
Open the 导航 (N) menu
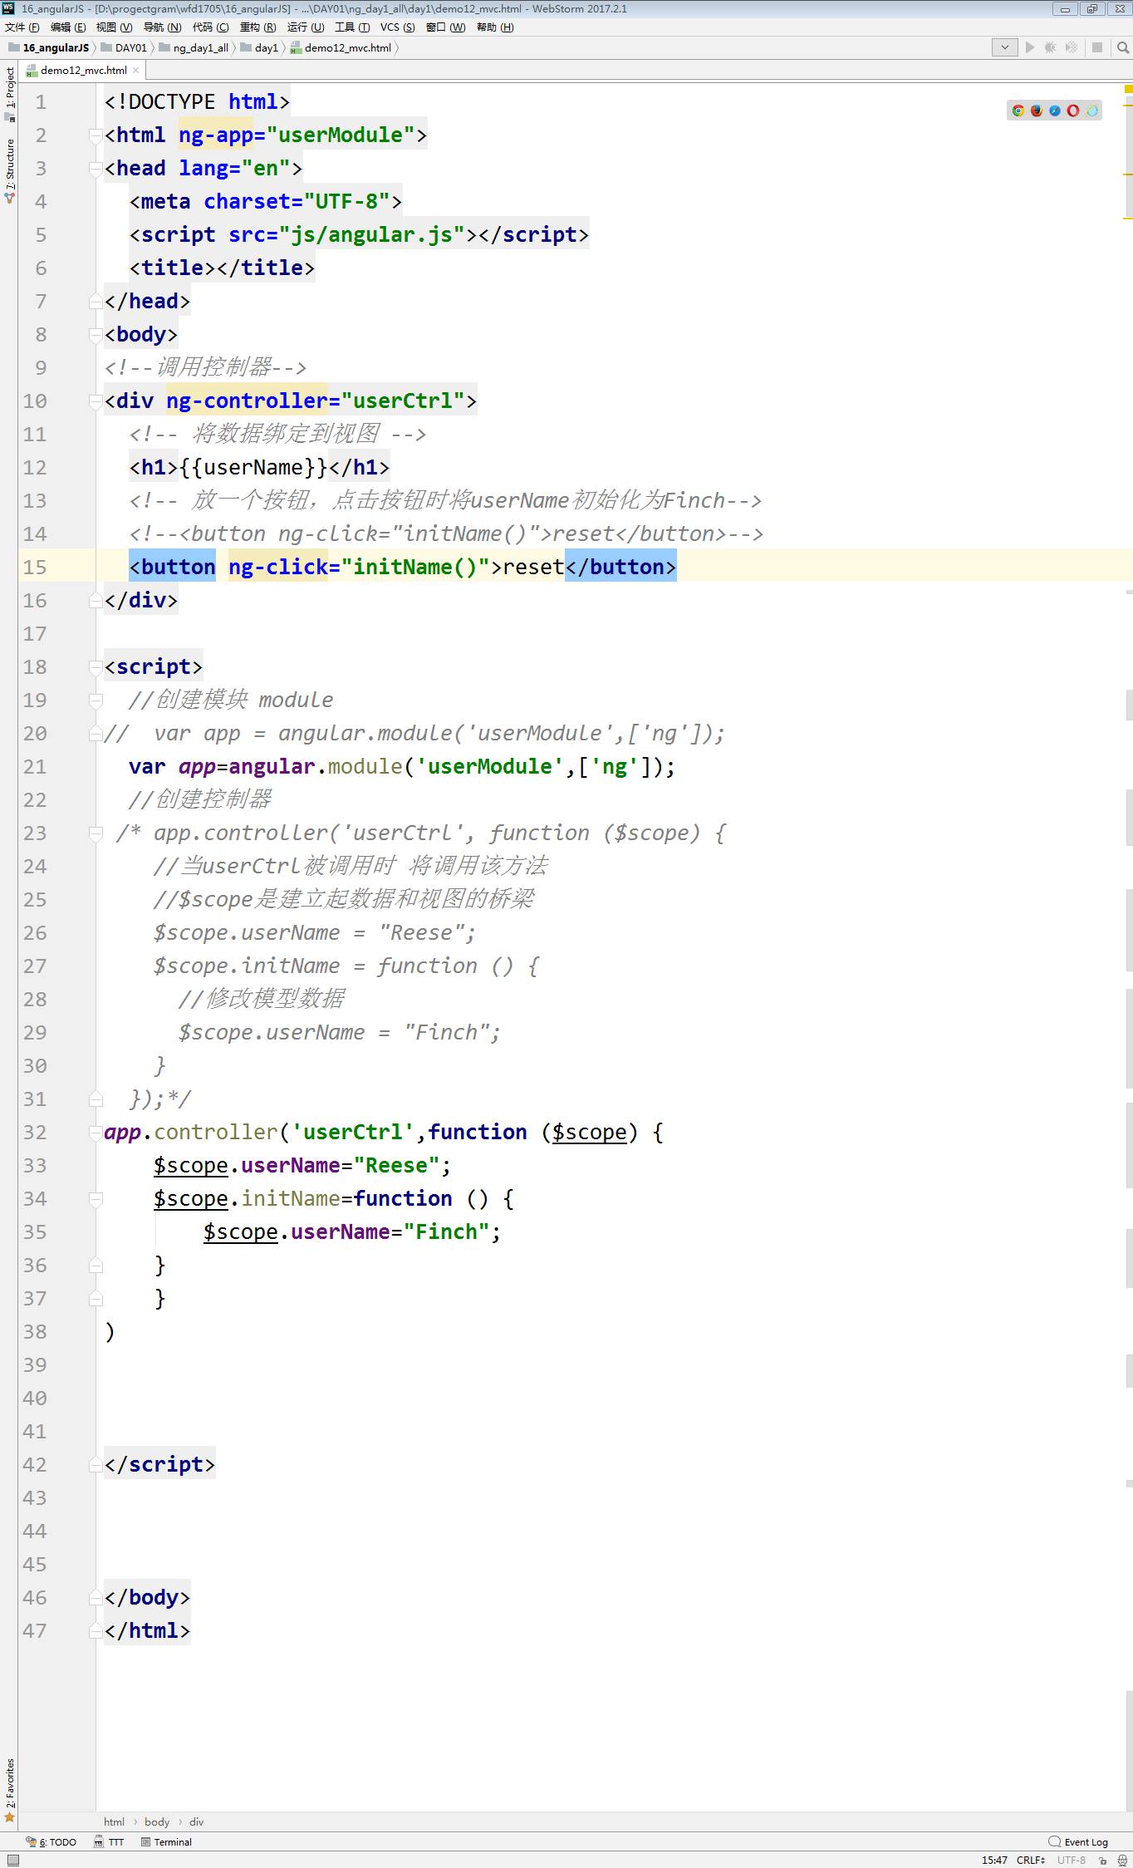162,27
